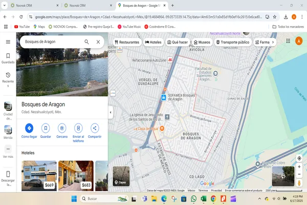Open the $669 hotel card
Viewport: 307px width, 205px height.
(x=39, y=176)
